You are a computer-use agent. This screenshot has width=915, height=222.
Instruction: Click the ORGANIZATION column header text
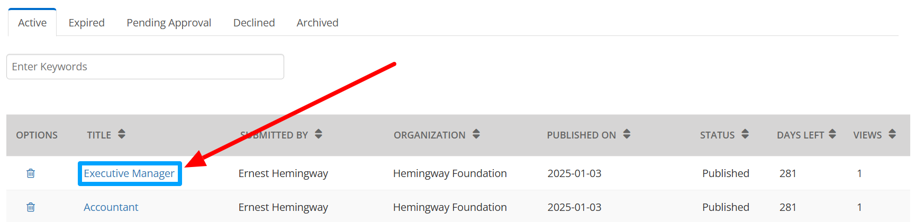(429, 135)
